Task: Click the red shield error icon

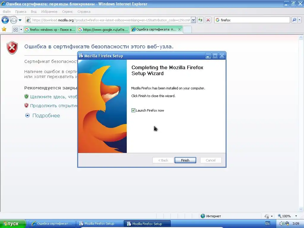Action: click(x=12, y=47)
